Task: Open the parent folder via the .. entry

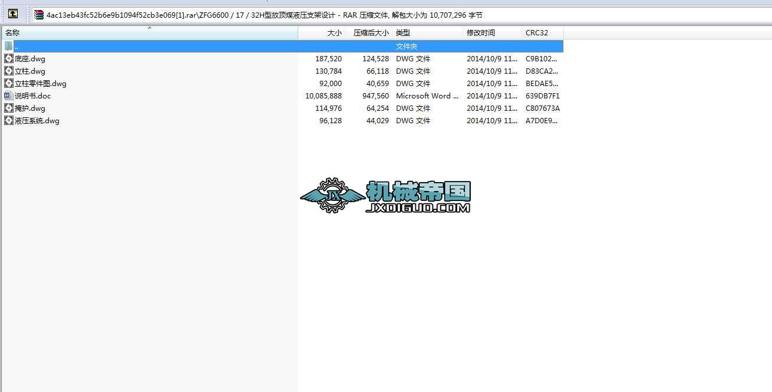Action: [x=15, y=46]
